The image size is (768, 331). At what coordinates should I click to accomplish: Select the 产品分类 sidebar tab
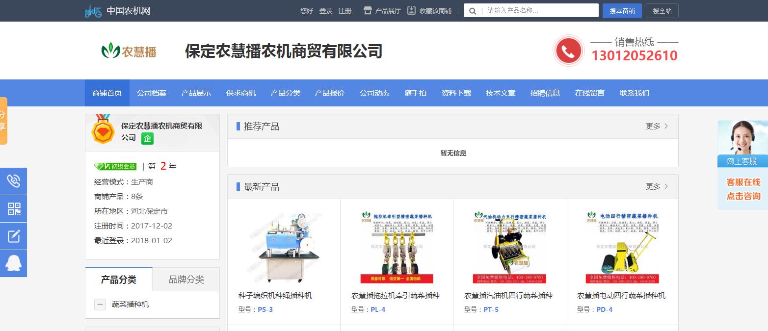tap(119, 280)
